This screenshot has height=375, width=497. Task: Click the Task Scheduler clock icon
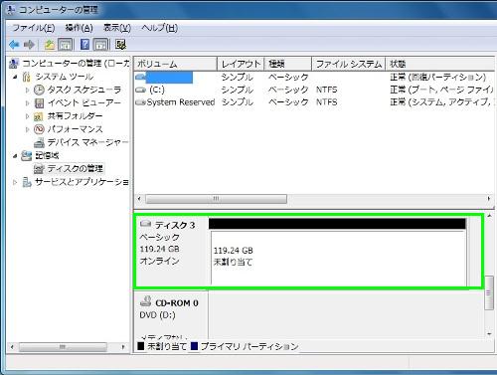[x=39, y=90]
